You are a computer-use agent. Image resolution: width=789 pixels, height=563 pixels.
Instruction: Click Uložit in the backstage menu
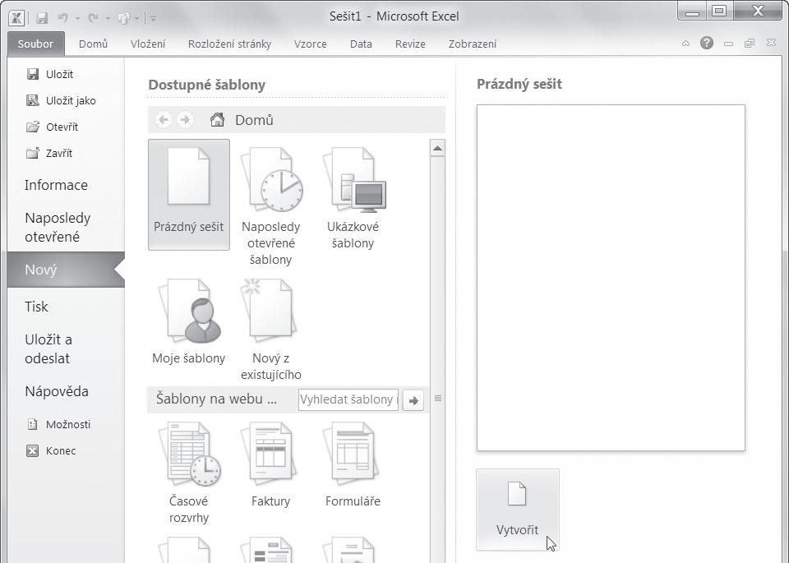(50, 75)
